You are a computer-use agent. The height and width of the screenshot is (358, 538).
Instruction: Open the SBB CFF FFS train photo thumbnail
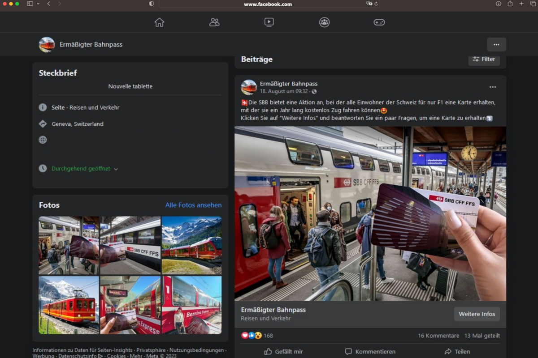point(130,245)
